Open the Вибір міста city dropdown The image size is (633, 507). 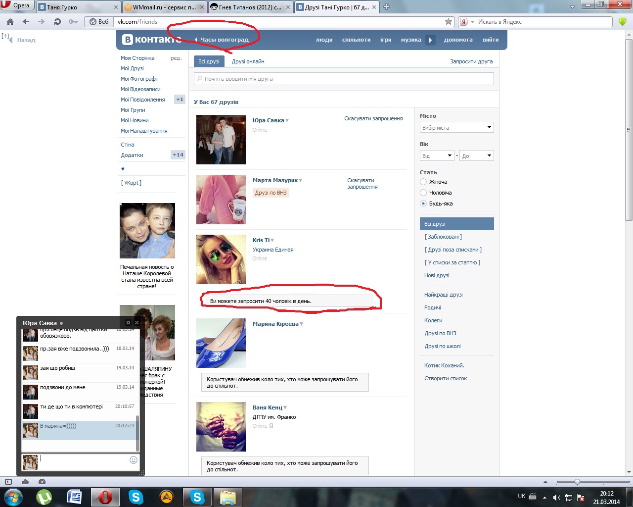pyautogui.click(x=457, y=128)
